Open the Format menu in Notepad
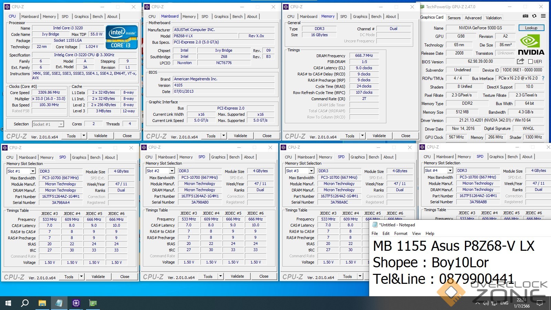This screenshot has width=551, height=310. click(401, 234)
